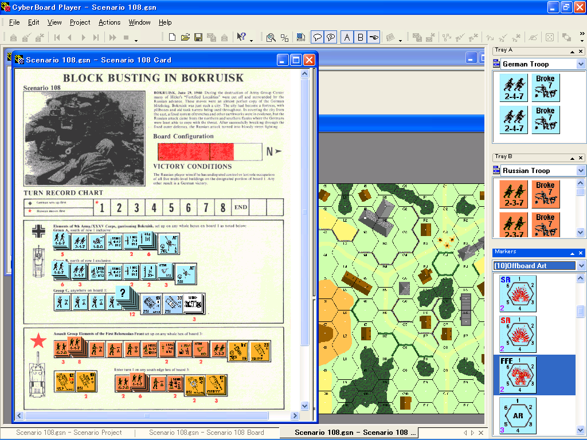Screen dimensions: 587x440
Task: Collapse the Tray A panel with triangle
Action: pos(572,52)
